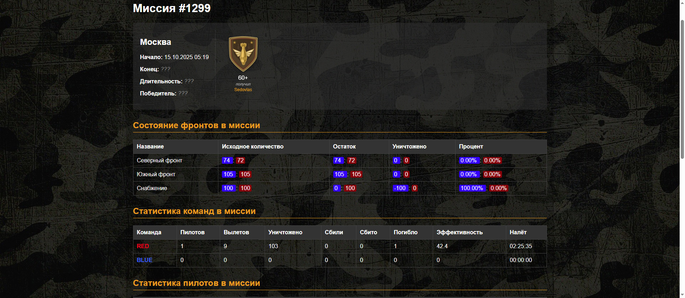
Task: Click RED team's efficiency value "42.4"
Action: [442, 246]
